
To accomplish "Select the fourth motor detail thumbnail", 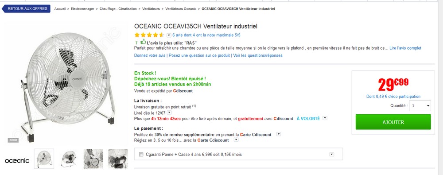I will [118, 159].
